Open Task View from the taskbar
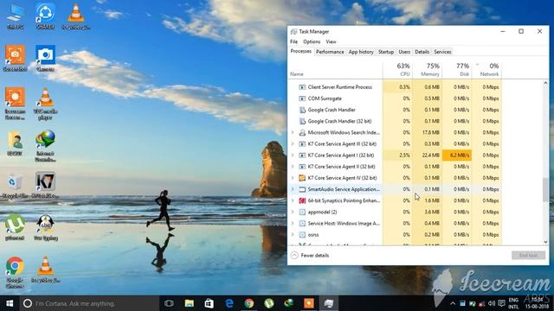The height and width of the screenshot is (311, 554). point(169,303)
